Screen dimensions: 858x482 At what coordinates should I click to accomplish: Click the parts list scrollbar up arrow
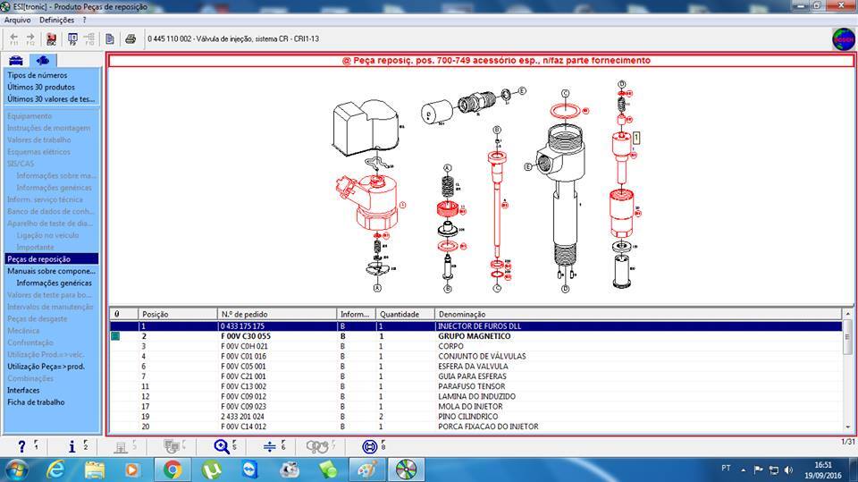tap(847, 314)
